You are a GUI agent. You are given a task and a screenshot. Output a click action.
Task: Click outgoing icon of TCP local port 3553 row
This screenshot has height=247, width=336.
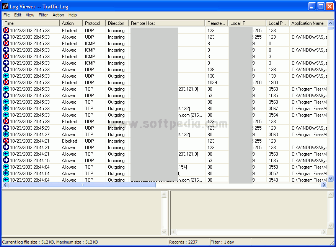[x=6, y=167]
